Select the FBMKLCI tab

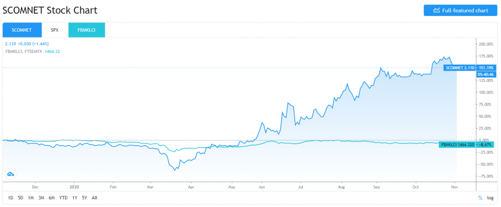87,30
